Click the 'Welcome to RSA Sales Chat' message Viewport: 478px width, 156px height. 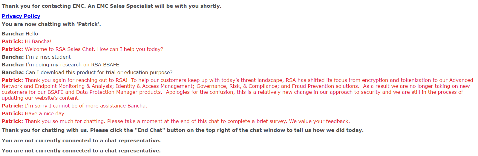click(x=94, y=49)
